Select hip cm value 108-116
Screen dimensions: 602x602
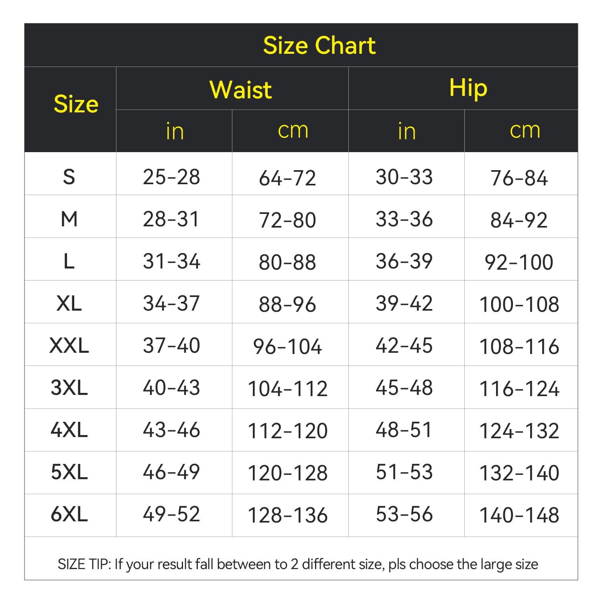pyautogui.click(x=519, y=346)
